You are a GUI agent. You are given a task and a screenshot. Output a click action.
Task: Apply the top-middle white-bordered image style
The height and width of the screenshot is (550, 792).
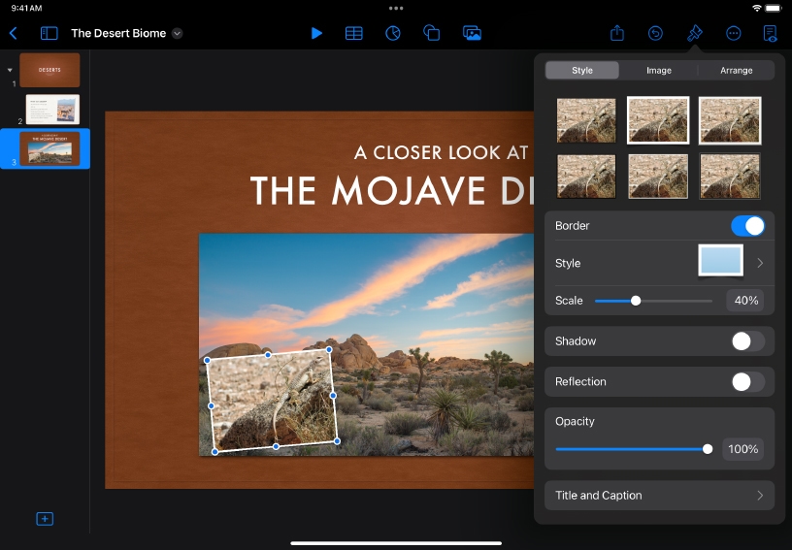pyautogui.click(x=658, y=120)
